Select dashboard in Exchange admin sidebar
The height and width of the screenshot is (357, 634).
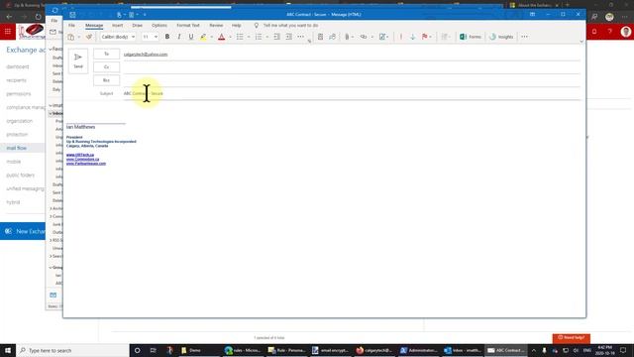point(18,66)
